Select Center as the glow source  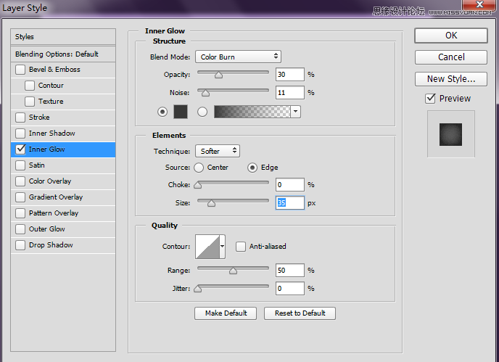199,168
